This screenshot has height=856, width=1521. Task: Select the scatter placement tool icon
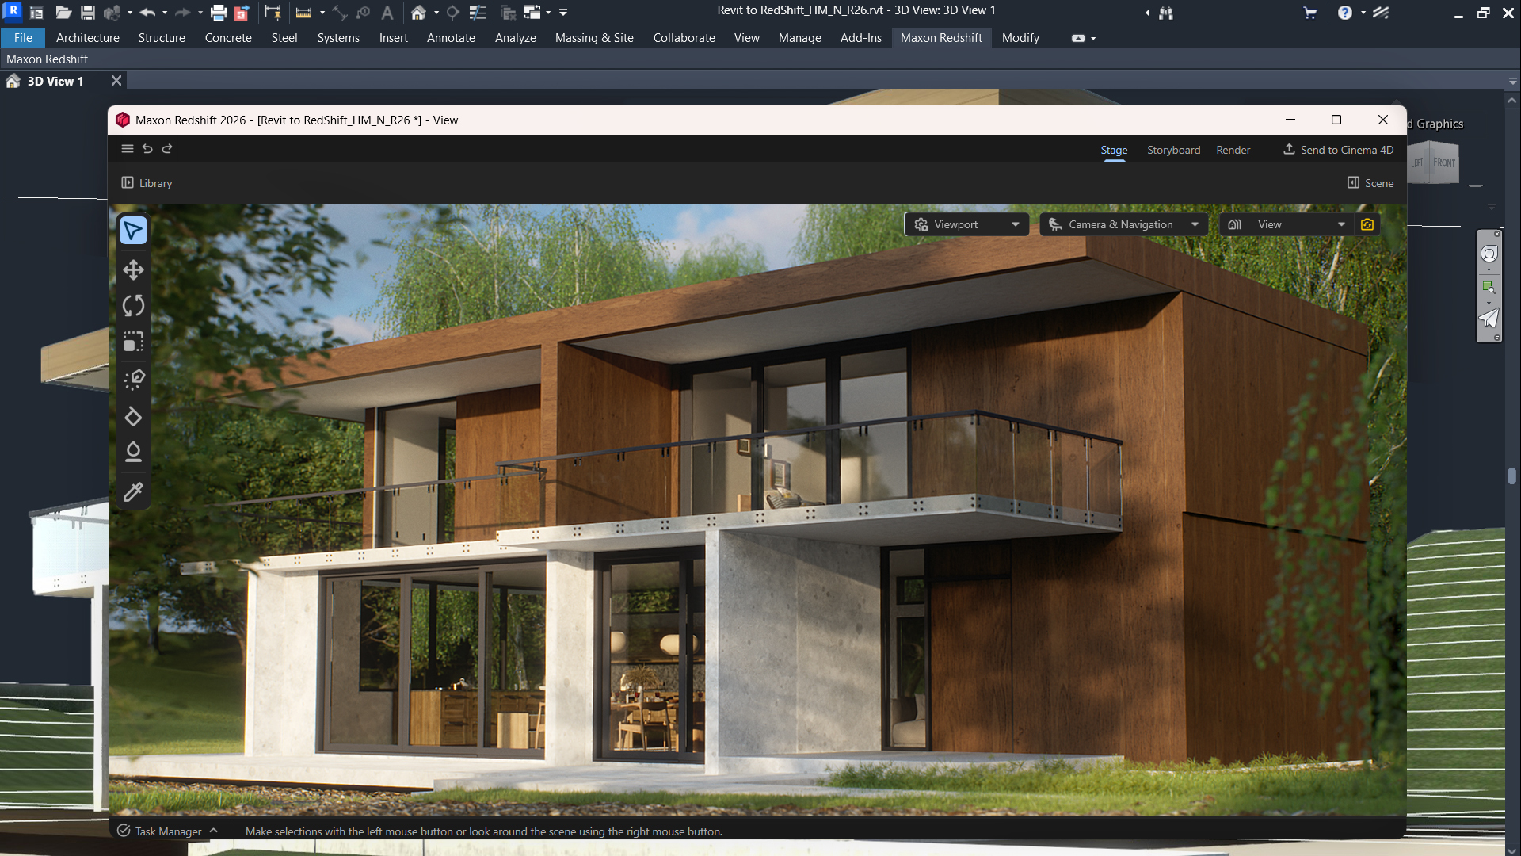point(133,379)
